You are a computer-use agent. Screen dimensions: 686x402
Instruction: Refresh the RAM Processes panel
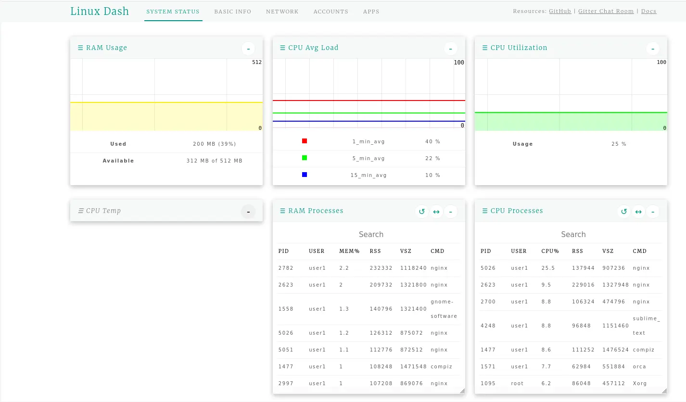tap(422, 212)
